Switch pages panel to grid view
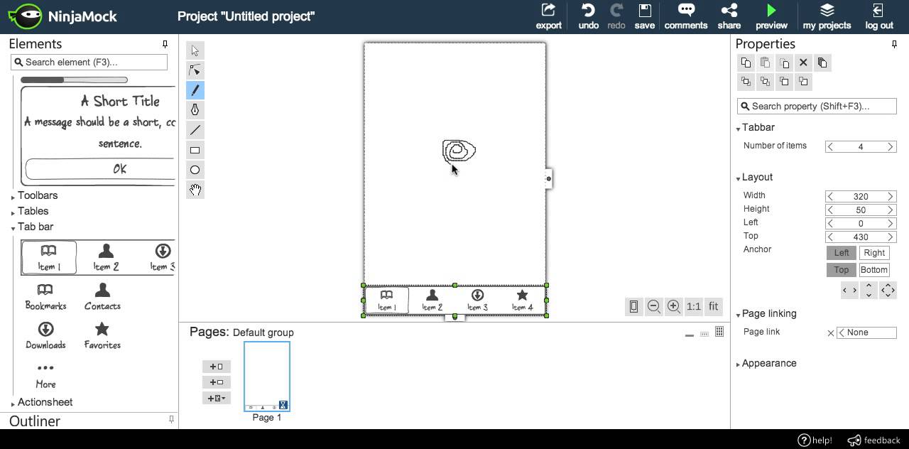 point(719,332)
